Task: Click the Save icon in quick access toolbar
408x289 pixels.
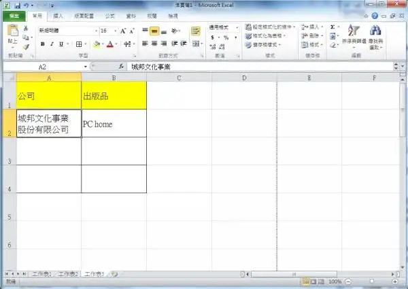Action: click(16, 5)
